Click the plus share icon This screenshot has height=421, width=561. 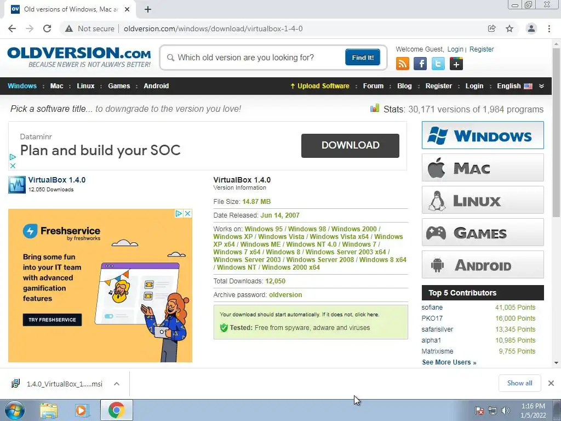(x=456, y=64)
